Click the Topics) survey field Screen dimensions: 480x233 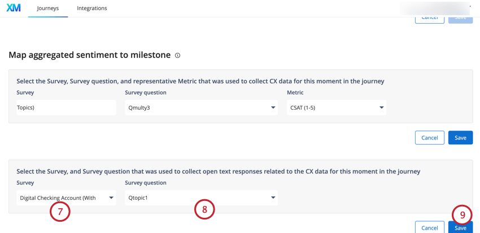tap(66, 107)
